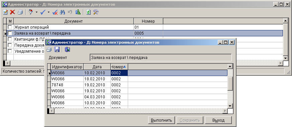Click the grey undo arrow icon

tap(70, 12)
